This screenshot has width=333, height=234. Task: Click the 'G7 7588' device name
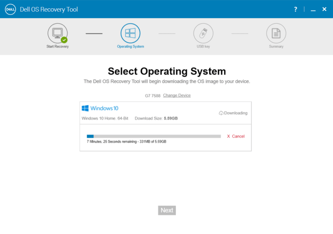[x=152, y=96]
